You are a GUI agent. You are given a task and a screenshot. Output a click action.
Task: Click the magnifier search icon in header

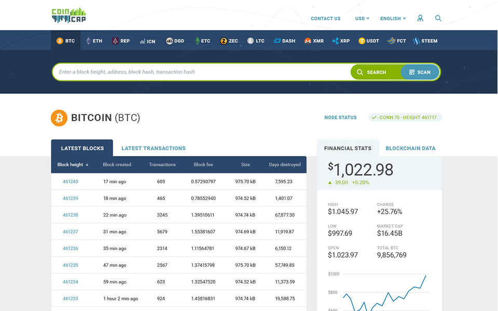[x=438, y=18]
